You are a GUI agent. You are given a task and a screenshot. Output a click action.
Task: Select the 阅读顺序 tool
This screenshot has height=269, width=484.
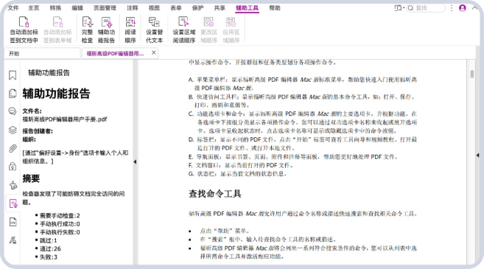click(x=130, y=29)
